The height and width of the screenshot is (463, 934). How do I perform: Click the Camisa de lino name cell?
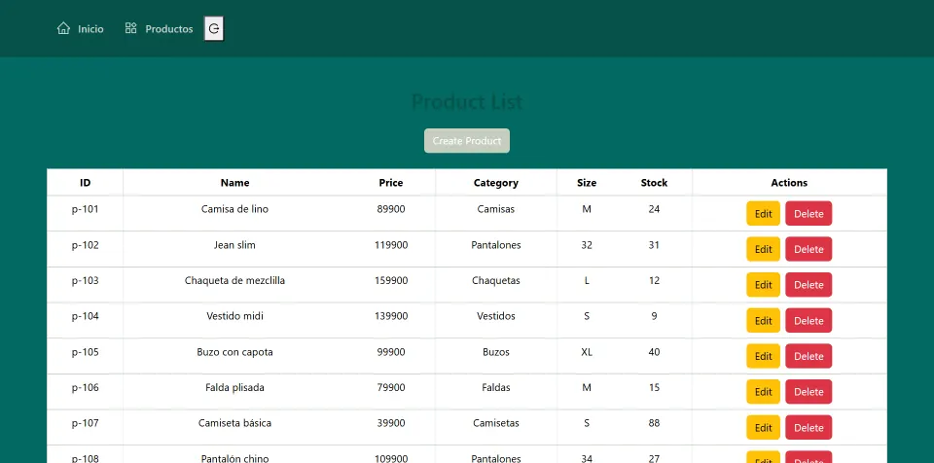click(234, 213)
